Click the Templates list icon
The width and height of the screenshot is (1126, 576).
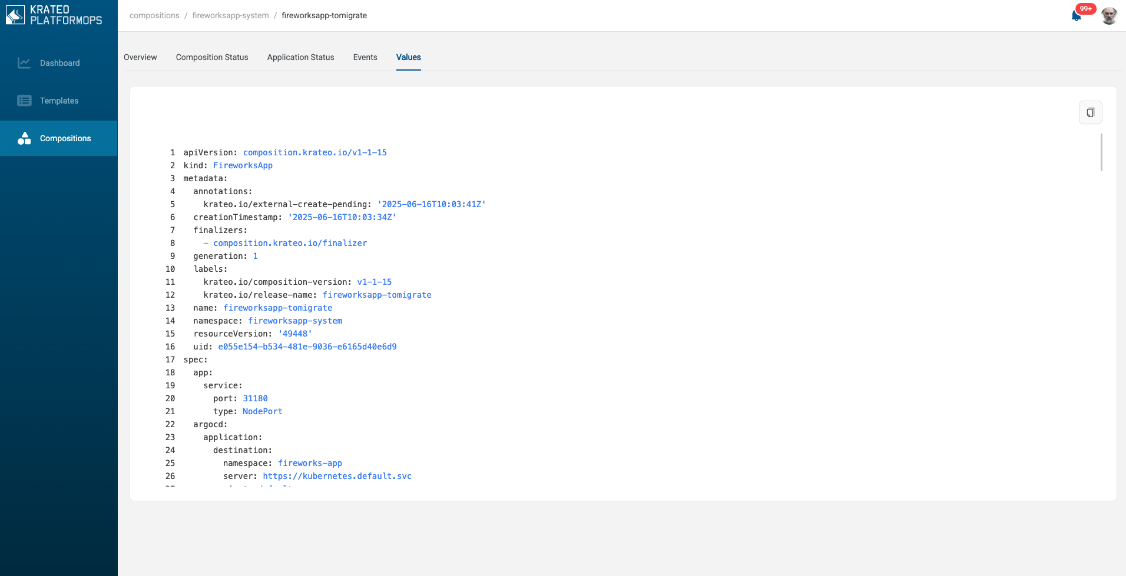pyautogui.click(x=24, y=101)
